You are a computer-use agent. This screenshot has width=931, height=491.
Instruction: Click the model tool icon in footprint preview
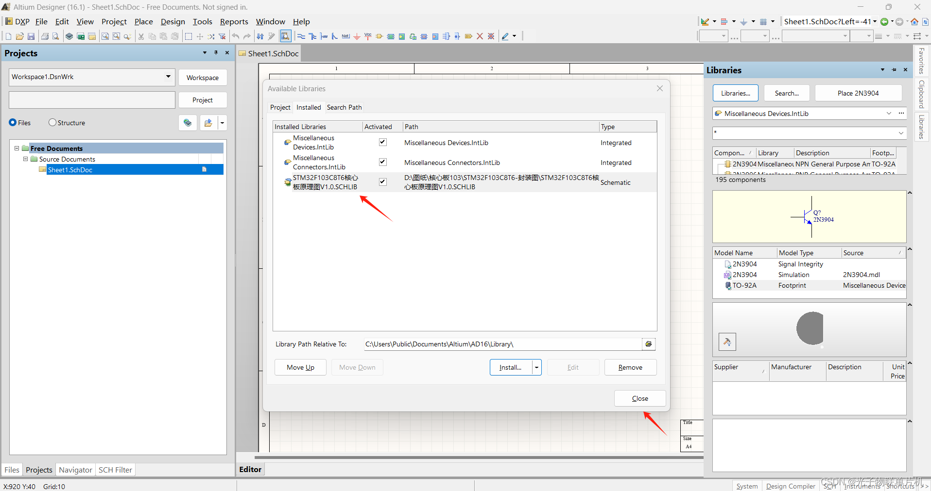tap(727, 342)
